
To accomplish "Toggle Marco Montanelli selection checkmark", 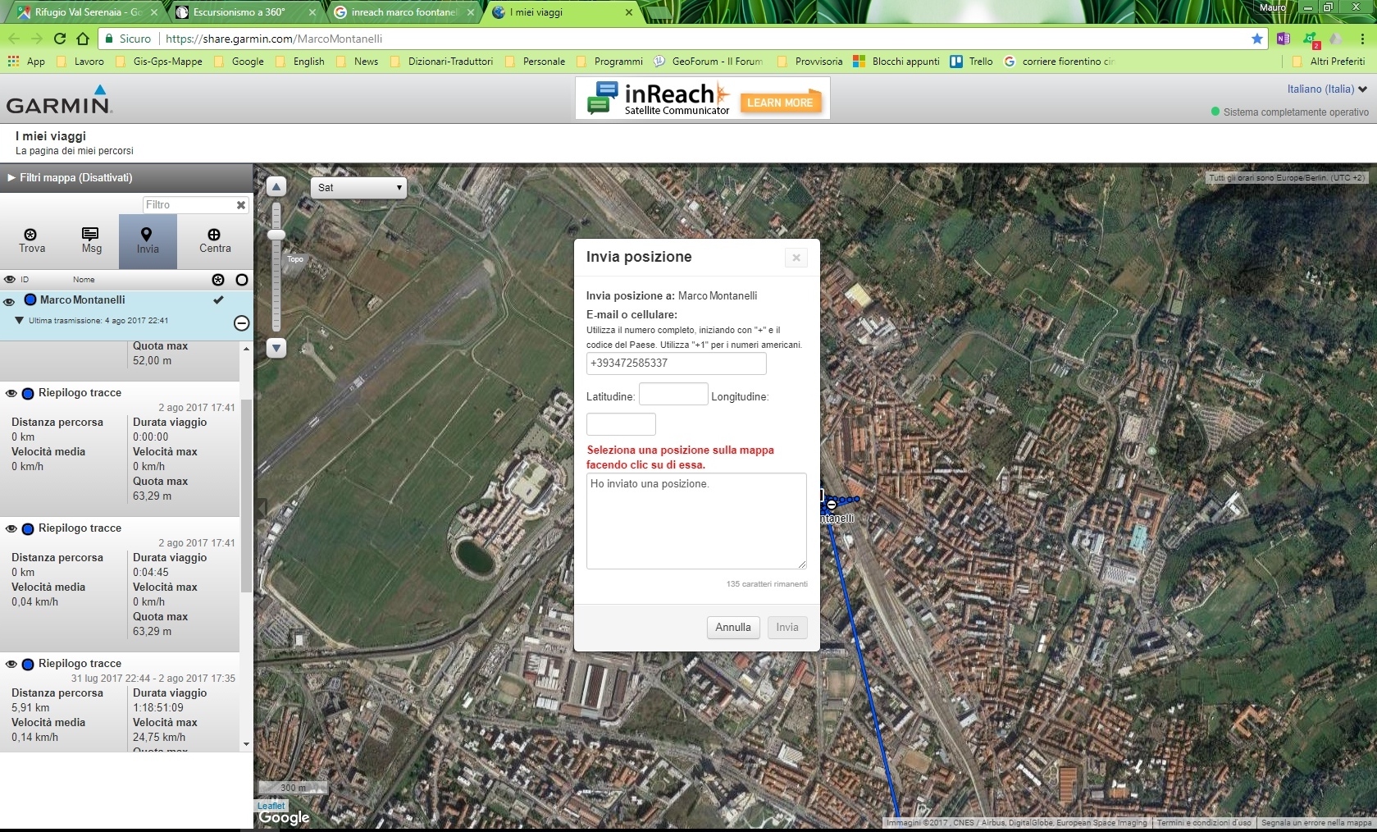I will 218,300.
